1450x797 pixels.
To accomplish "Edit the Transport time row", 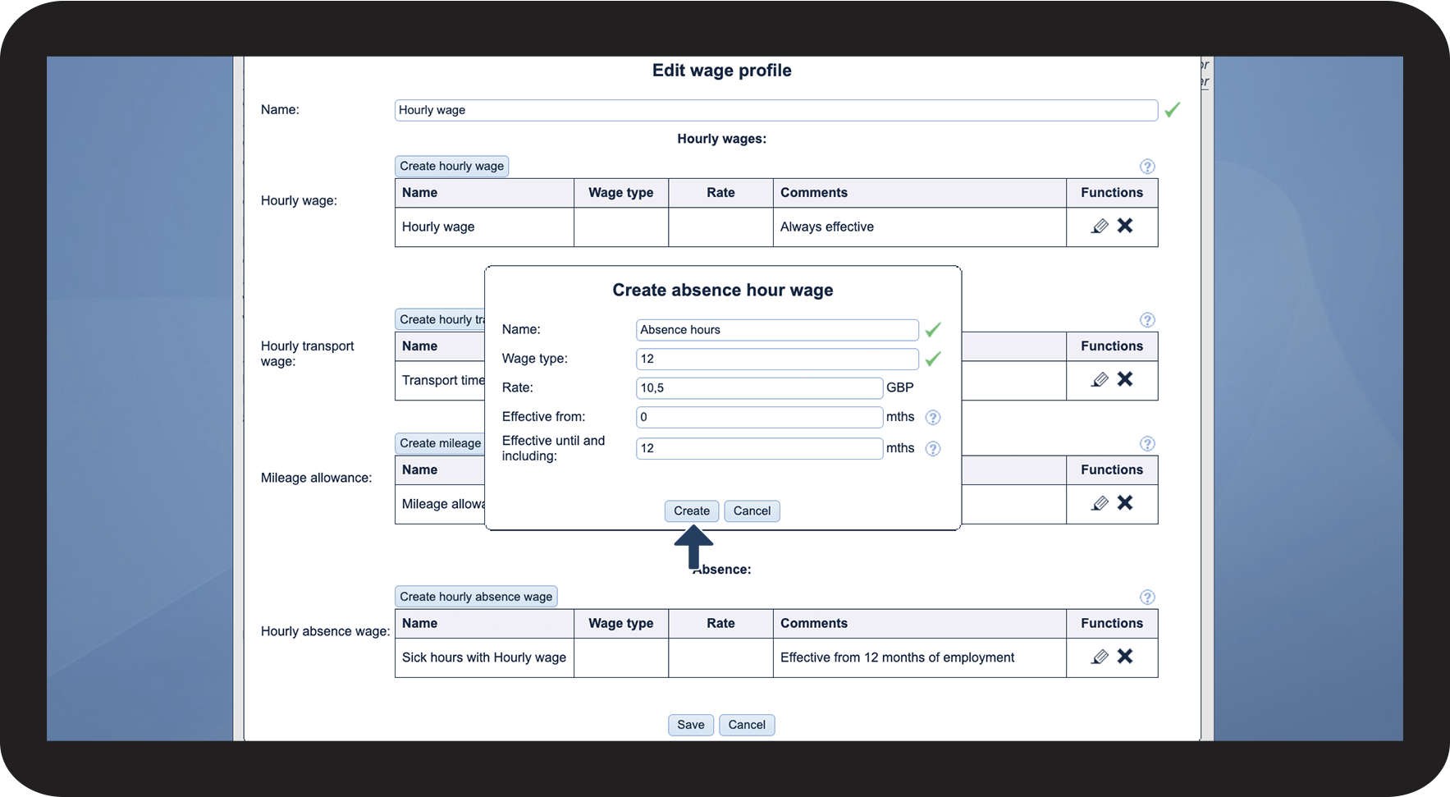I will pyautogui.click(x=1100, y=379).
